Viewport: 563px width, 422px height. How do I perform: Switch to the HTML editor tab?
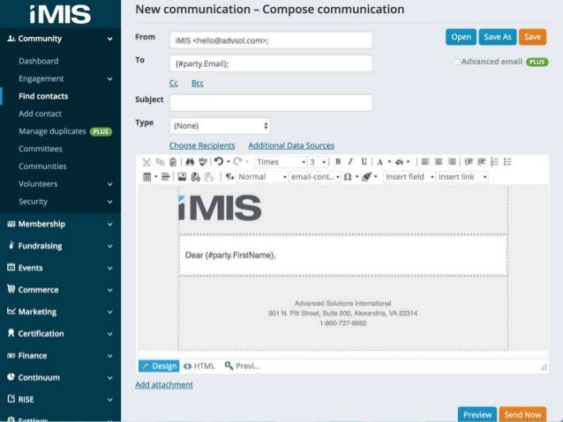coord(199,366)
